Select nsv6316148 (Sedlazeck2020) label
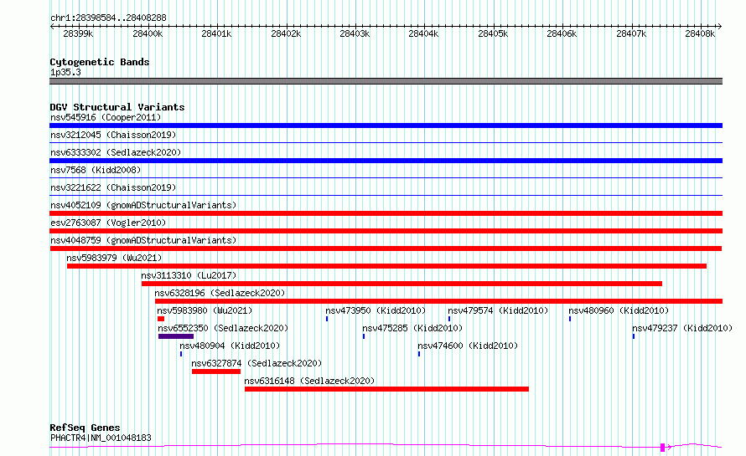The width and height of the screenshot is (746, 456). click(x=309, y=381)
